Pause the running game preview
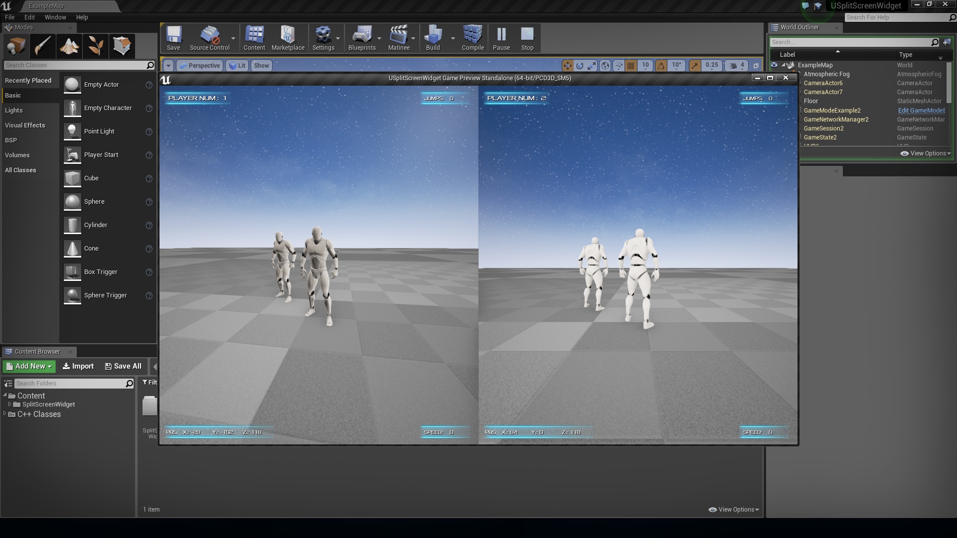The image size is (957, 538). point(501,38)
